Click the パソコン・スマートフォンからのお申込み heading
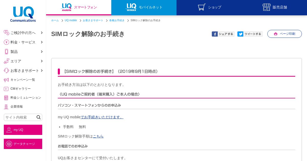This screenshot has height=161, width=307. click(x=89, y=105)
